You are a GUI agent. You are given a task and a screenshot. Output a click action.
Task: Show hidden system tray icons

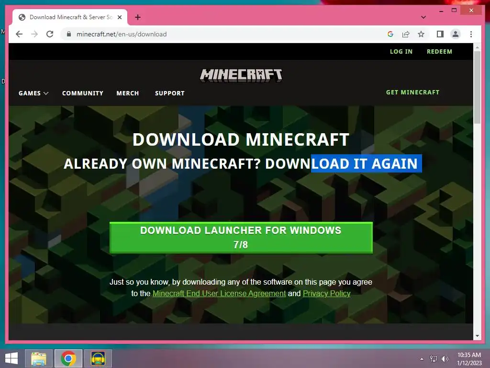coord(422,359)
